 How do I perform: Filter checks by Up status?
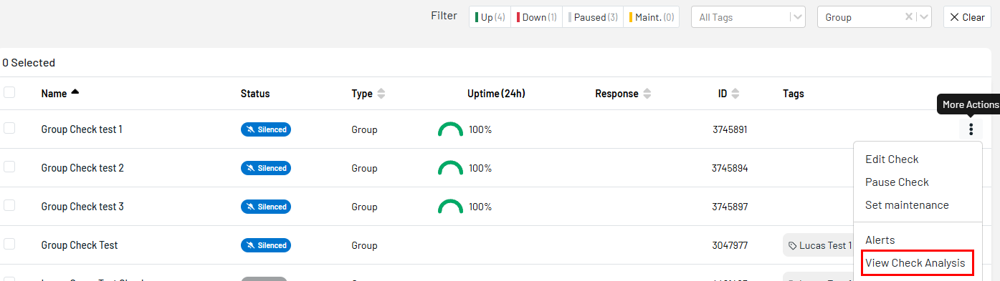click(490, 17)
